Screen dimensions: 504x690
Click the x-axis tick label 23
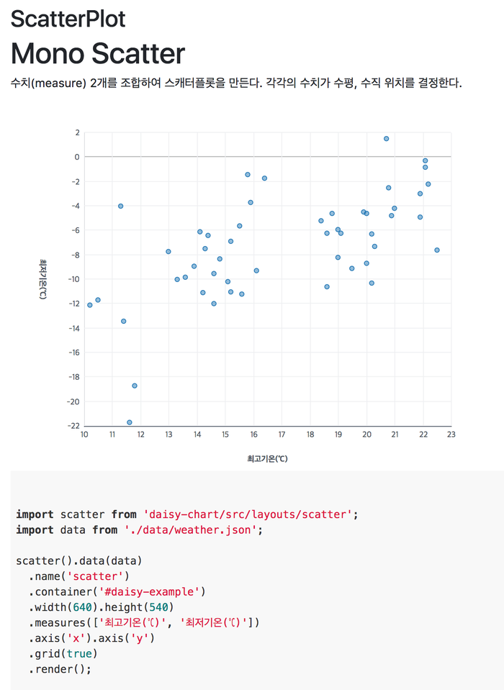pos(451,435)
